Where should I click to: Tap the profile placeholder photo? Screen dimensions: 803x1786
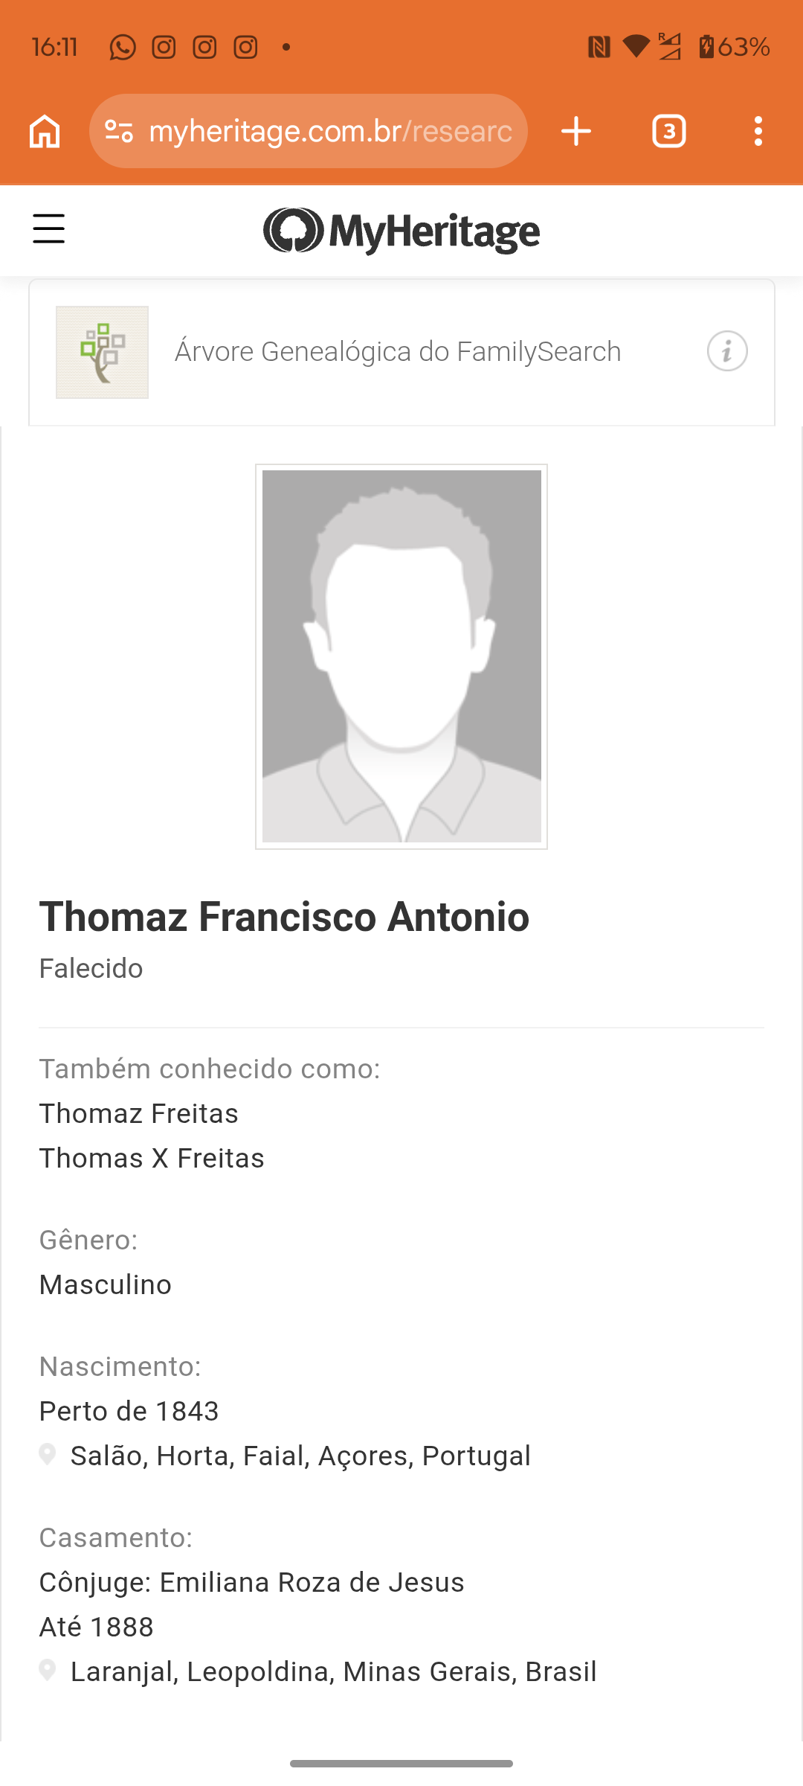(401, 656)
